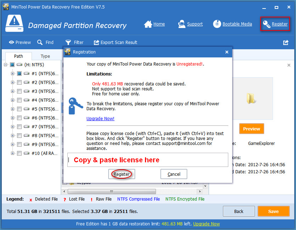Click the Preview eye toolbar item
Screen dimensions: 296x230
point(20,42)
